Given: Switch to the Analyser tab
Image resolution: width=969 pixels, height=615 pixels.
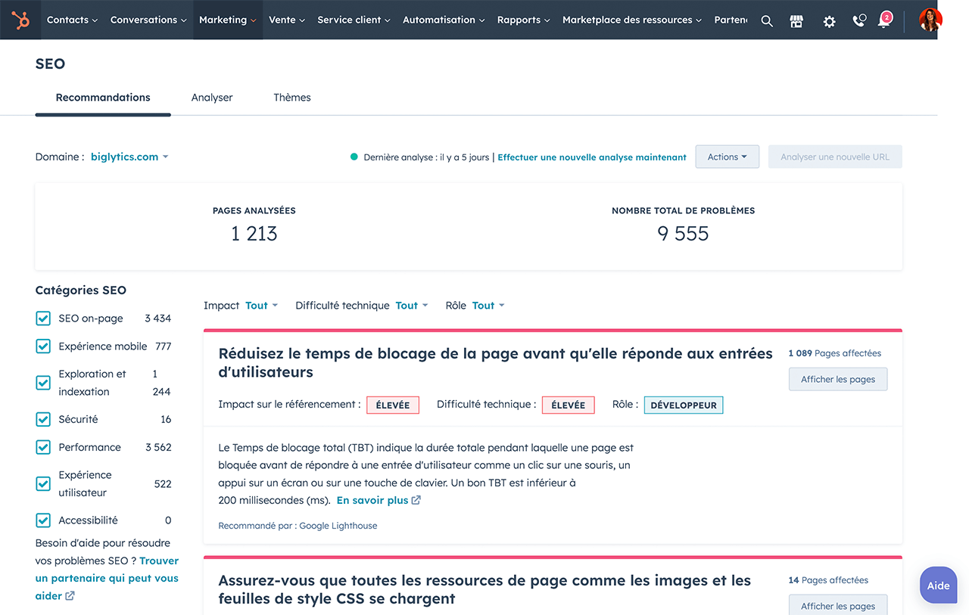Looking at the screenshot, I should point(212,98).
